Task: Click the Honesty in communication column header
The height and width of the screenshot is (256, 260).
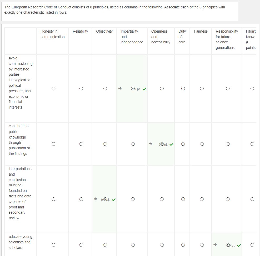Action: coord(52,34)
